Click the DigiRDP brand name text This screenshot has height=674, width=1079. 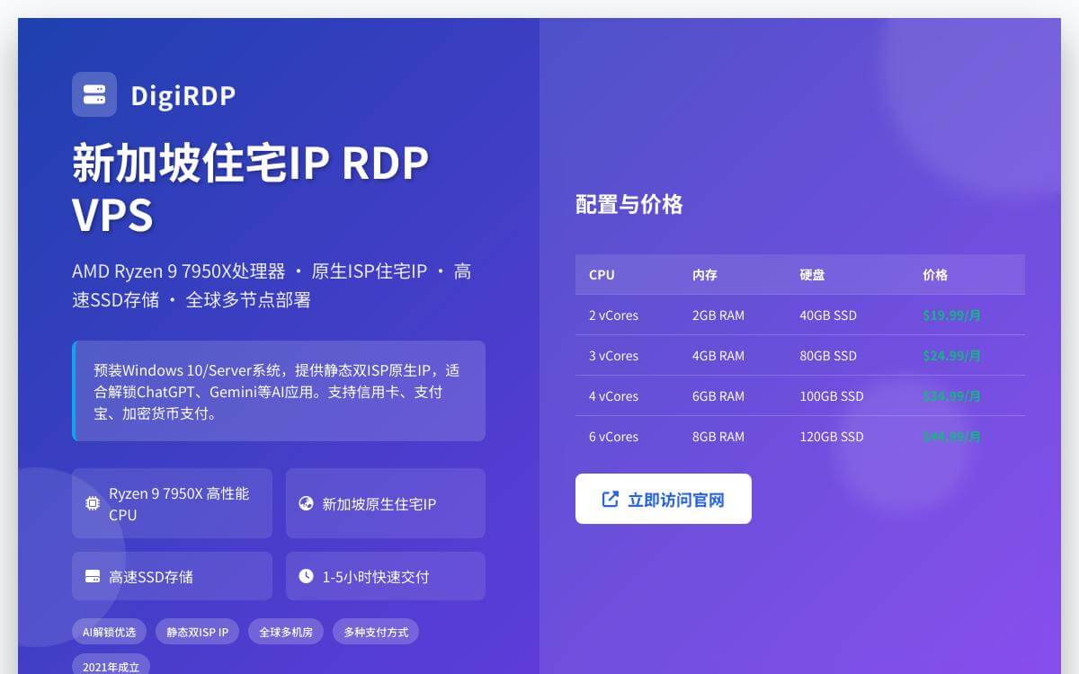(183, 94)
